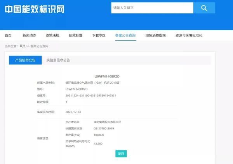Open the 政策法规 navigation item
Viewport: 233px width, 164px height.
pyautogui.click(x=52, y=35)
